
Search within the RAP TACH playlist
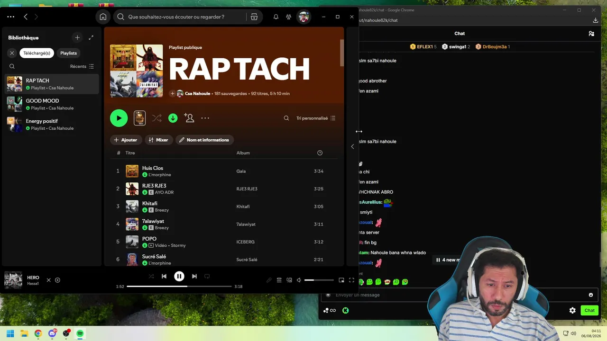pos(286,118)
